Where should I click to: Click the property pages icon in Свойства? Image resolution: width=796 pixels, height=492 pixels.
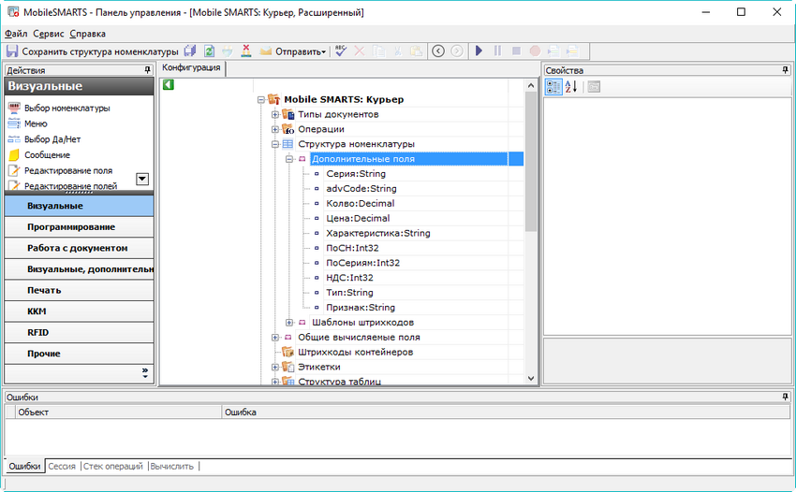(594, 87)
